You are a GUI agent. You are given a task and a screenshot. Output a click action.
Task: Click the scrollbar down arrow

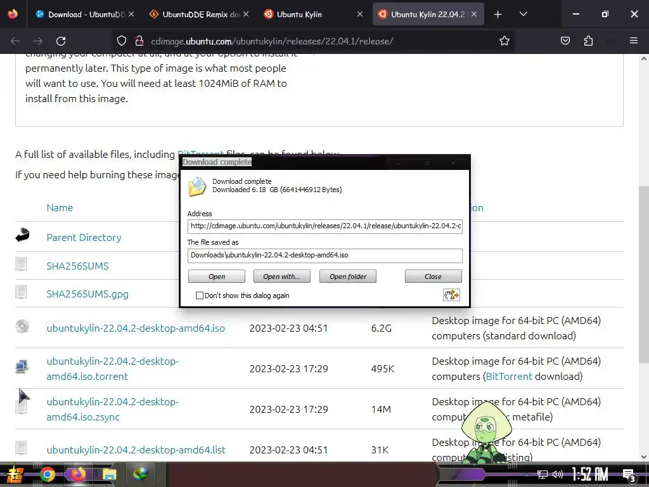pos(644,457)
